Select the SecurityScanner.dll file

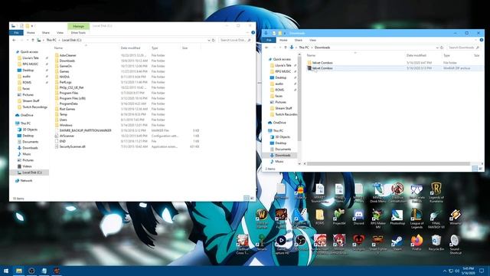pyautogui.click(x=72, y=146)
